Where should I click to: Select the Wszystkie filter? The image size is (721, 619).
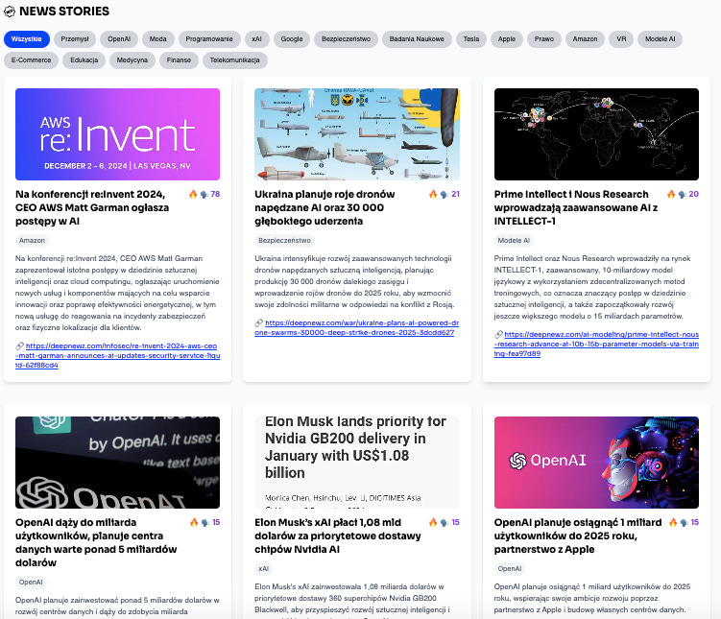tap(26, 39)
